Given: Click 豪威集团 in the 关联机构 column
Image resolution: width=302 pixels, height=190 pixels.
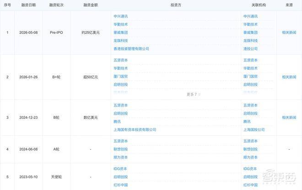Looking at the screenshot, I should [250, 32].
